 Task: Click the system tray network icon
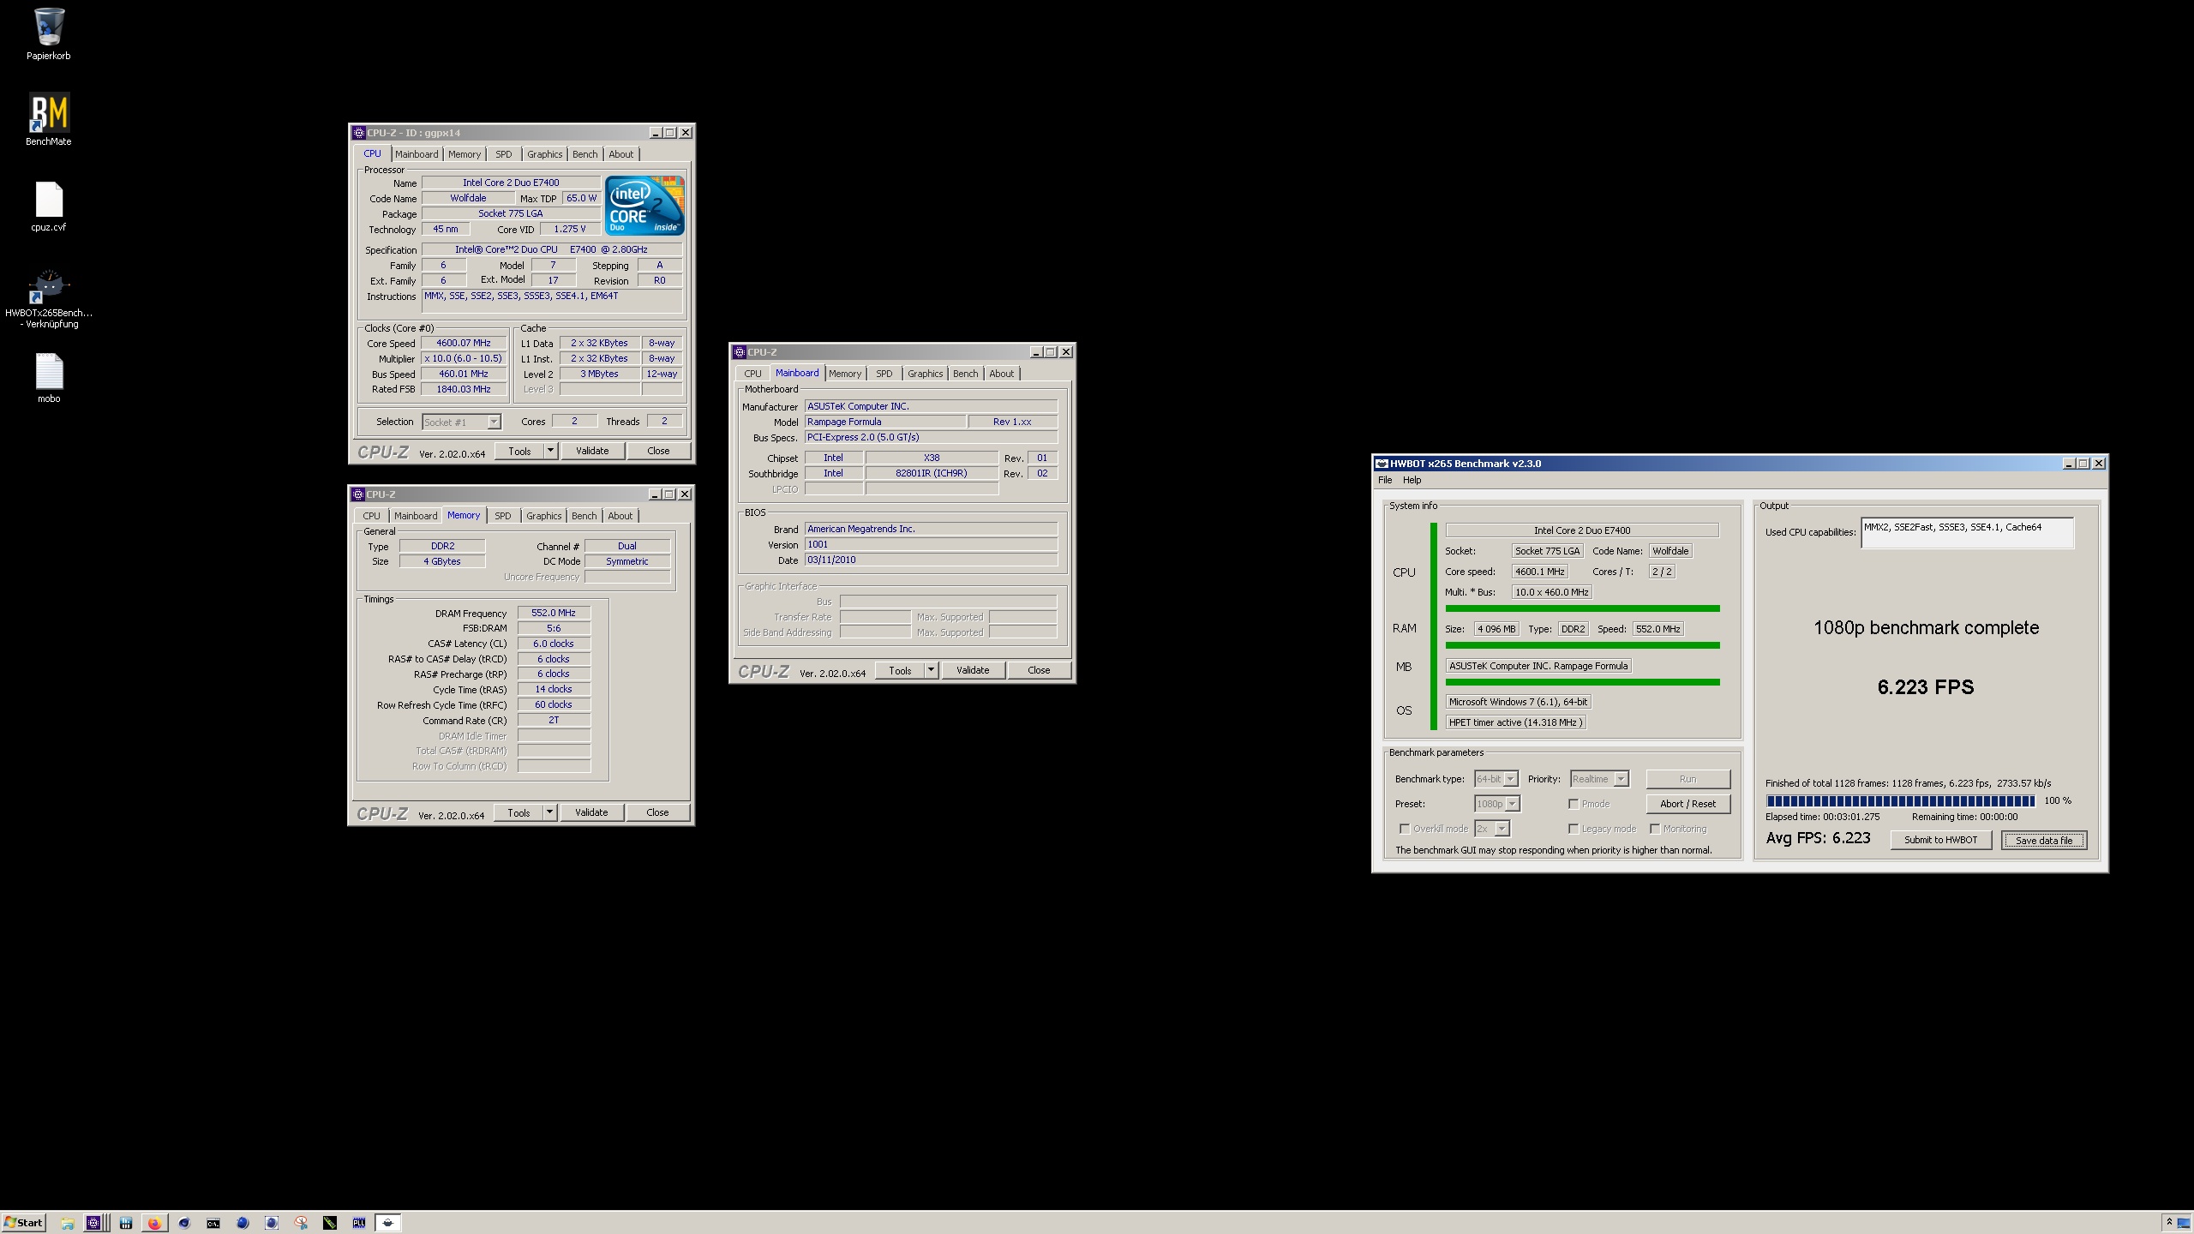pos(2184,1223)
